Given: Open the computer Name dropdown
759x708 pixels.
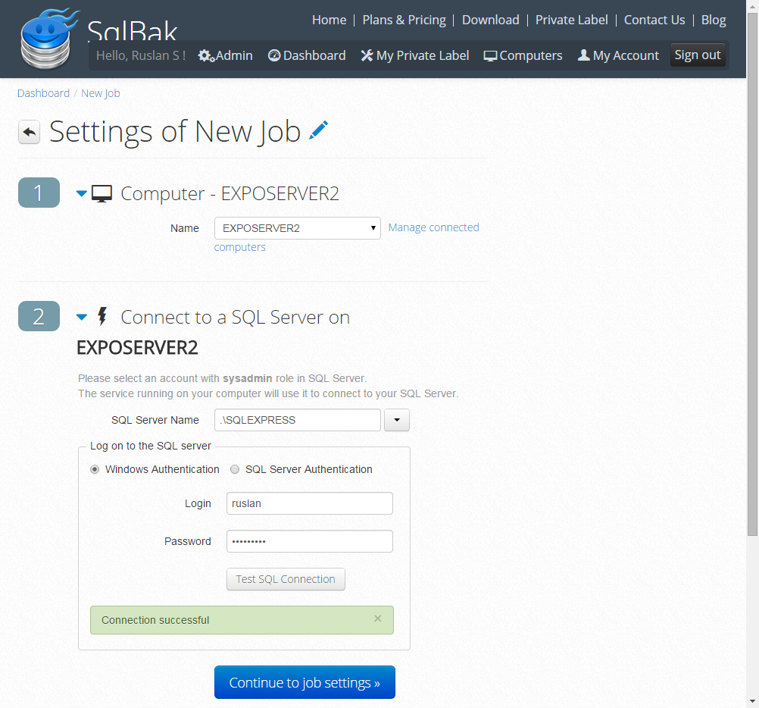Looking at the screenshot, I should [297, 228].
